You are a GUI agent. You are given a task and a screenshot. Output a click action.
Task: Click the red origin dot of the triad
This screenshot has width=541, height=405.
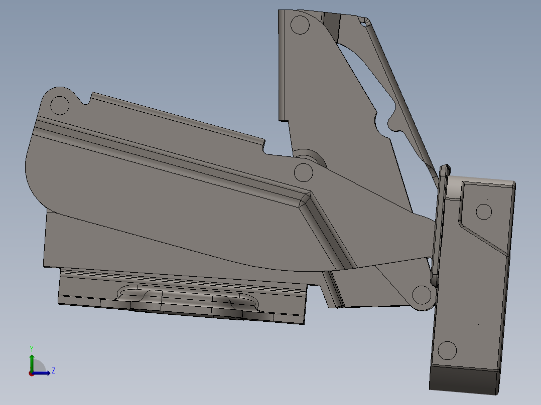pos(32,373)
